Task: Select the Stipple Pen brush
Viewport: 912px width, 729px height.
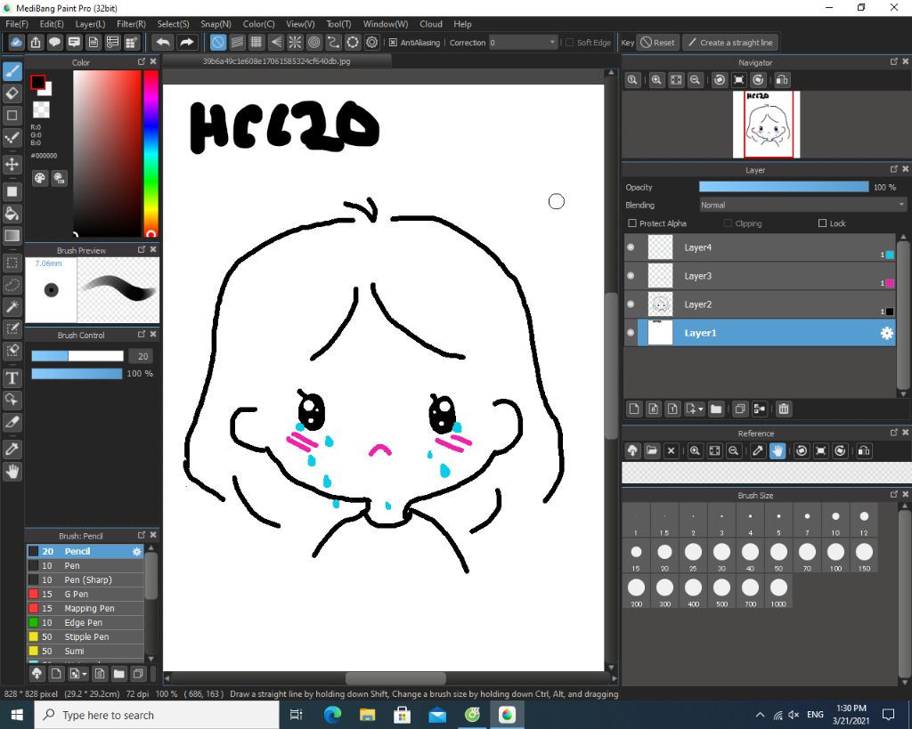Action: coord(85,637)
